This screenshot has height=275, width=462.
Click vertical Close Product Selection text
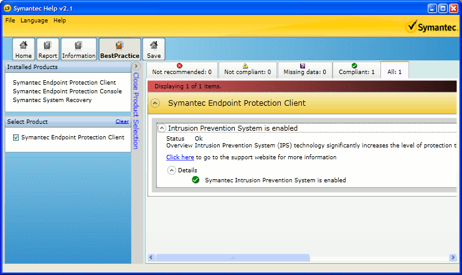click(136, 111)
